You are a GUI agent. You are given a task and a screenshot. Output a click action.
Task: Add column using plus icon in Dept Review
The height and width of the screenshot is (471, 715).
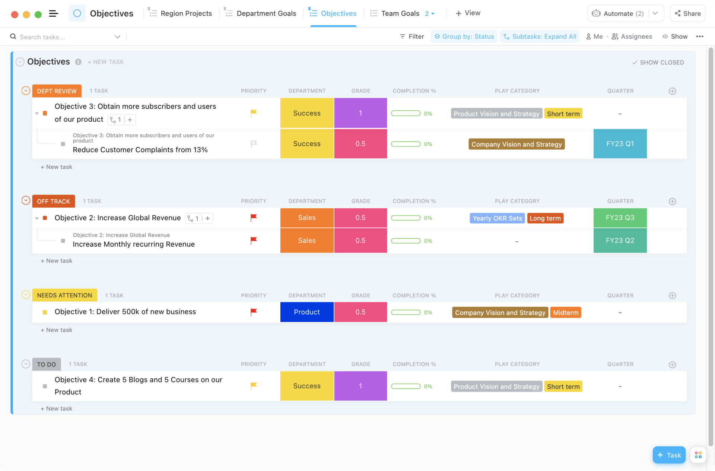tap(672, 91)
